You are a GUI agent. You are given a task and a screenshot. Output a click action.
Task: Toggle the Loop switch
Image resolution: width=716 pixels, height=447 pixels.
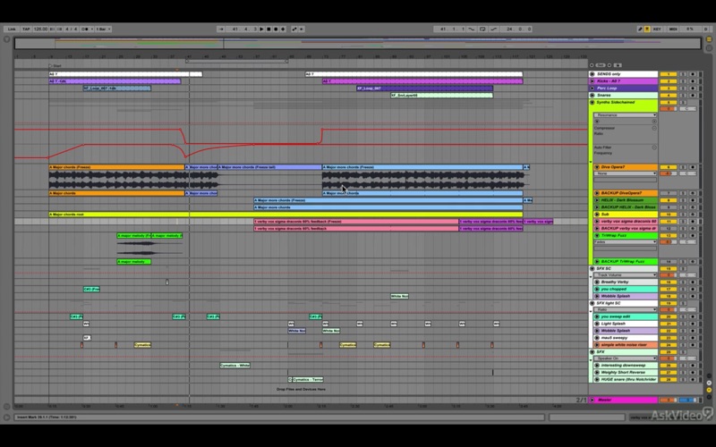pos(482,30)
